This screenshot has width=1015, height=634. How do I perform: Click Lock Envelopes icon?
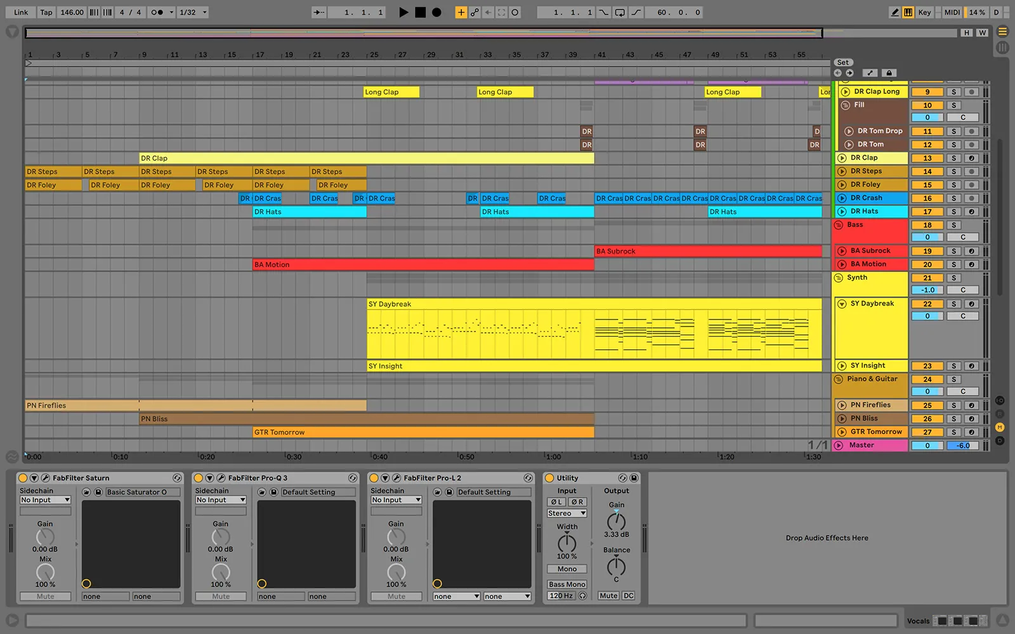point(889,73)
